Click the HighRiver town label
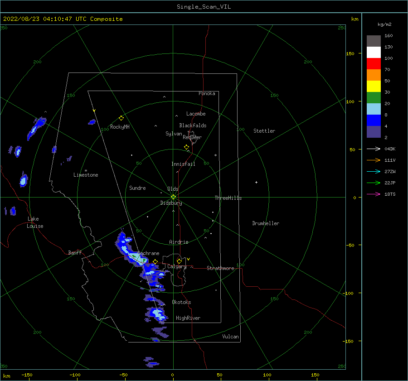Image resolution: width=408 pixels, height=381 pixels. [188, 318]
